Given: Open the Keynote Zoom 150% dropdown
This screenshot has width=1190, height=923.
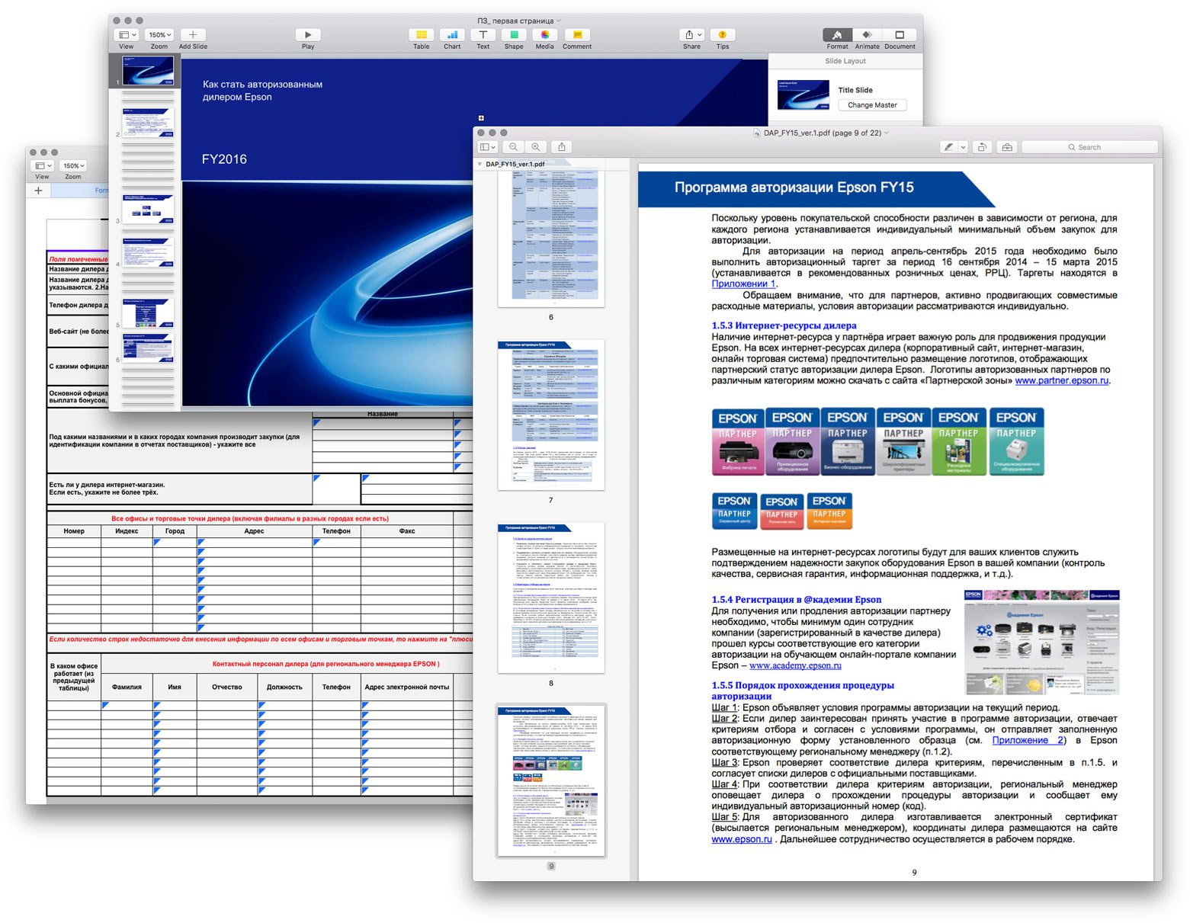Looking at the screenshot, I should pyautogui.click(x=159, y=35).
